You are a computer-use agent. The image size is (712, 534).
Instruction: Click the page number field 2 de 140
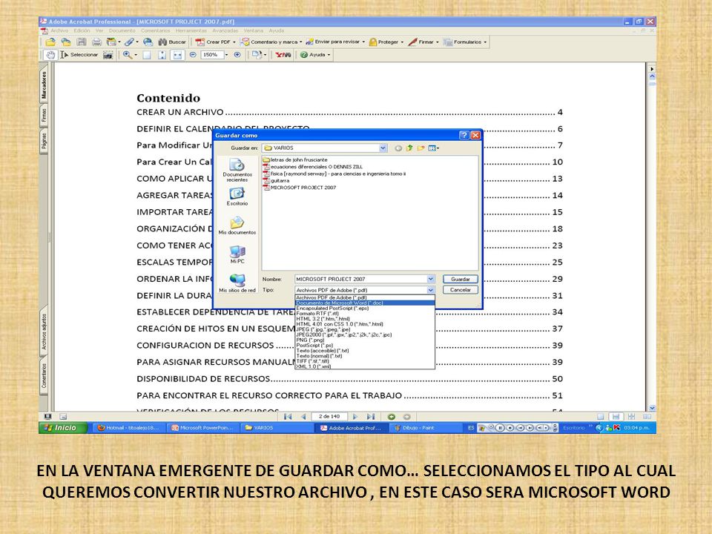pyautogui.click(x=329, y=417)
